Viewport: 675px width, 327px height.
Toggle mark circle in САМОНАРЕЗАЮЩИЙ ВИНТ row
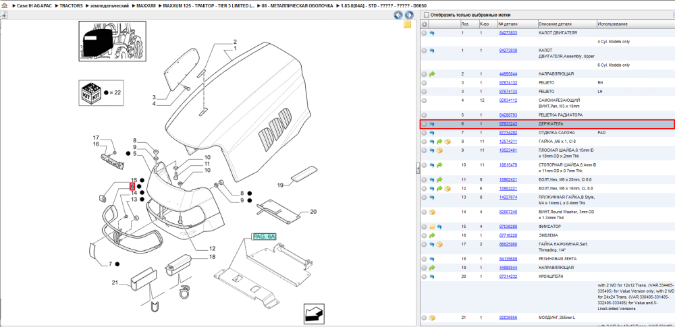click(x=424, y=100)
